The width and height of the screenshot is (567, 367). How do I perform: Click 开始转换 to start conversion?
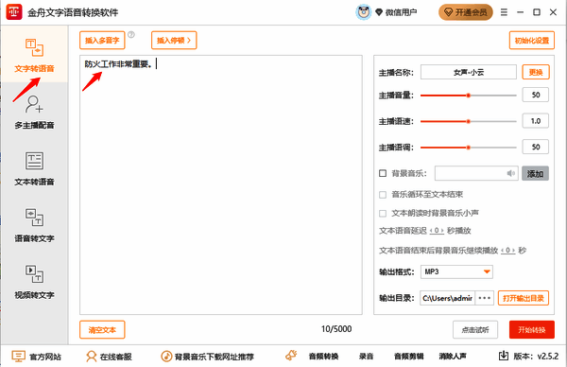pos(531,330)
